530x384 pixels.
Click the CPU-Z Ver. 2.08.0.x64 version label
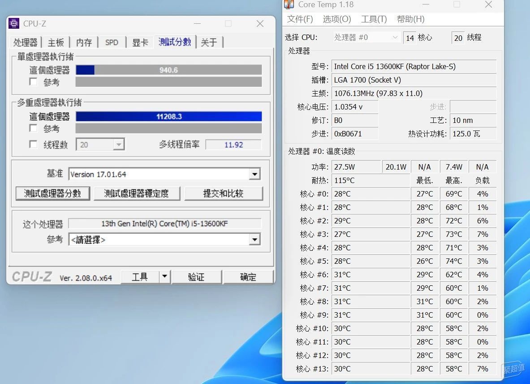[x=86, y=278]
